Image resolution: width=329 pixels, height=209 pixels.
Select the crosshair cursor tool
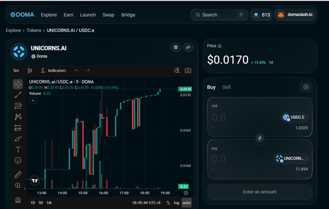tap(18, 84)
